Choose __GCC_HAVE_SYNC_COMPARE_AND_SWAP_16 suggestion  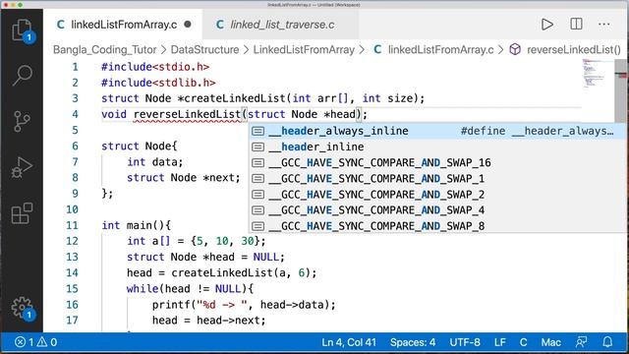tap(437, 162)
